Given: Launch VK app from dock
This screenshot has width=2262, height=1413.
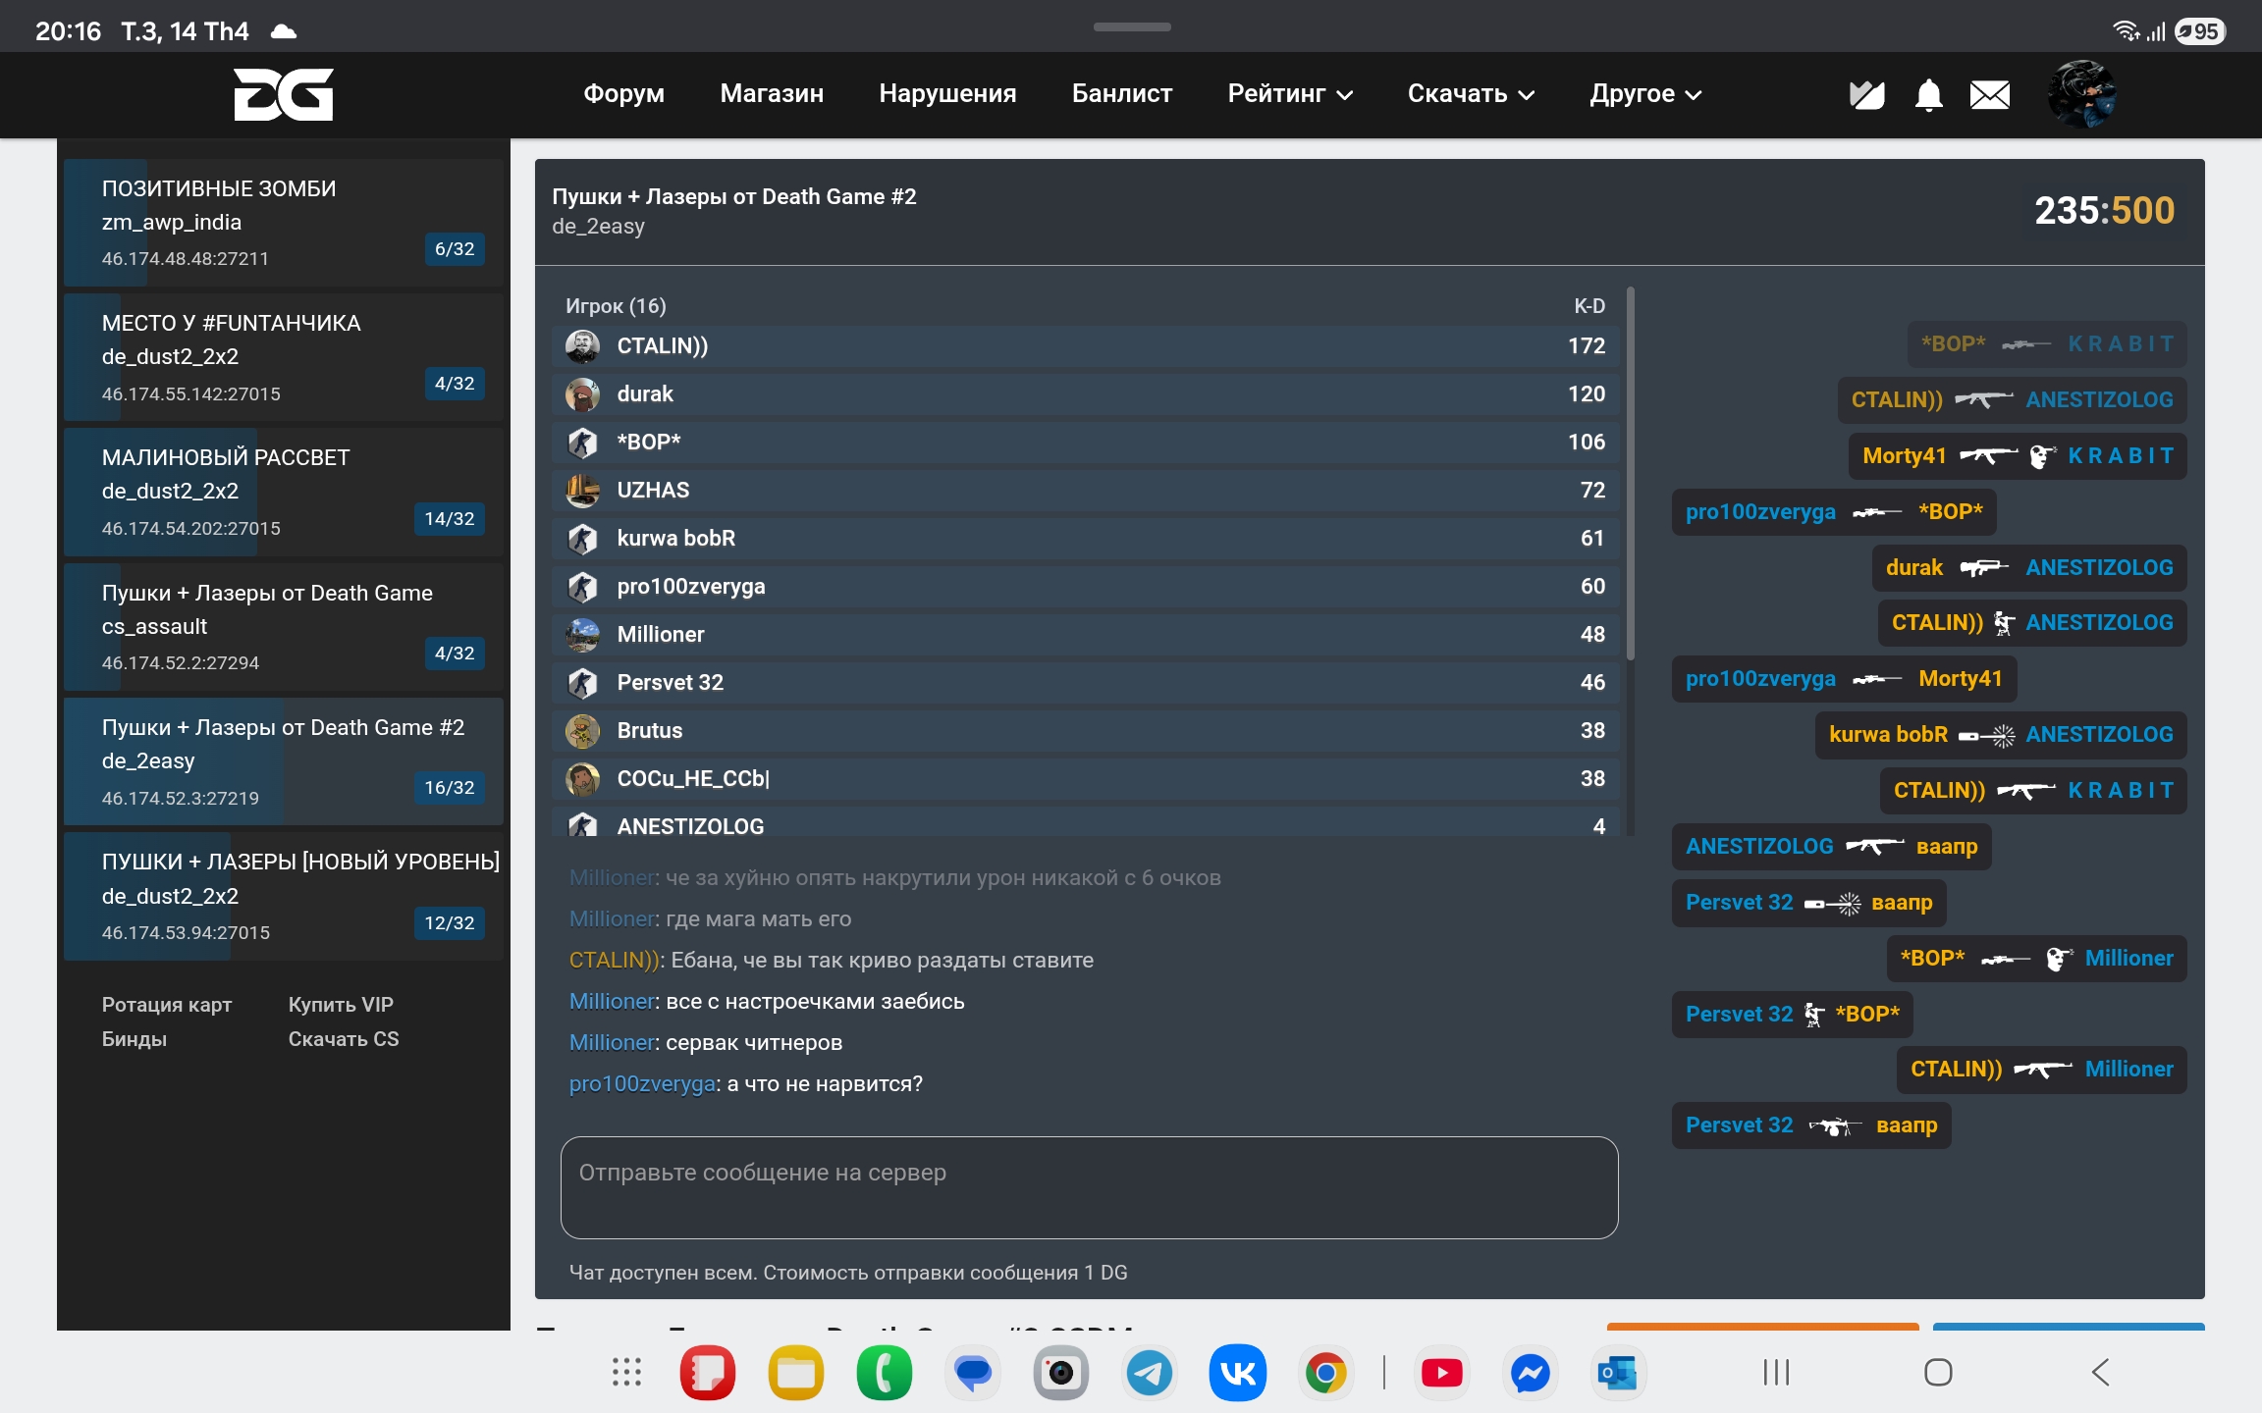Looking at the screenshot, I should (1237, 1372).
